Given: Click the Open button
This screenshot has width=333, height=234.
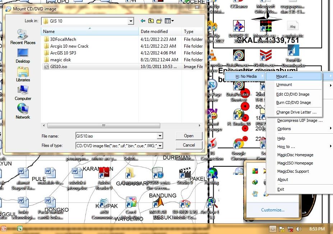Looking at the screenshot, I should 189,136.
